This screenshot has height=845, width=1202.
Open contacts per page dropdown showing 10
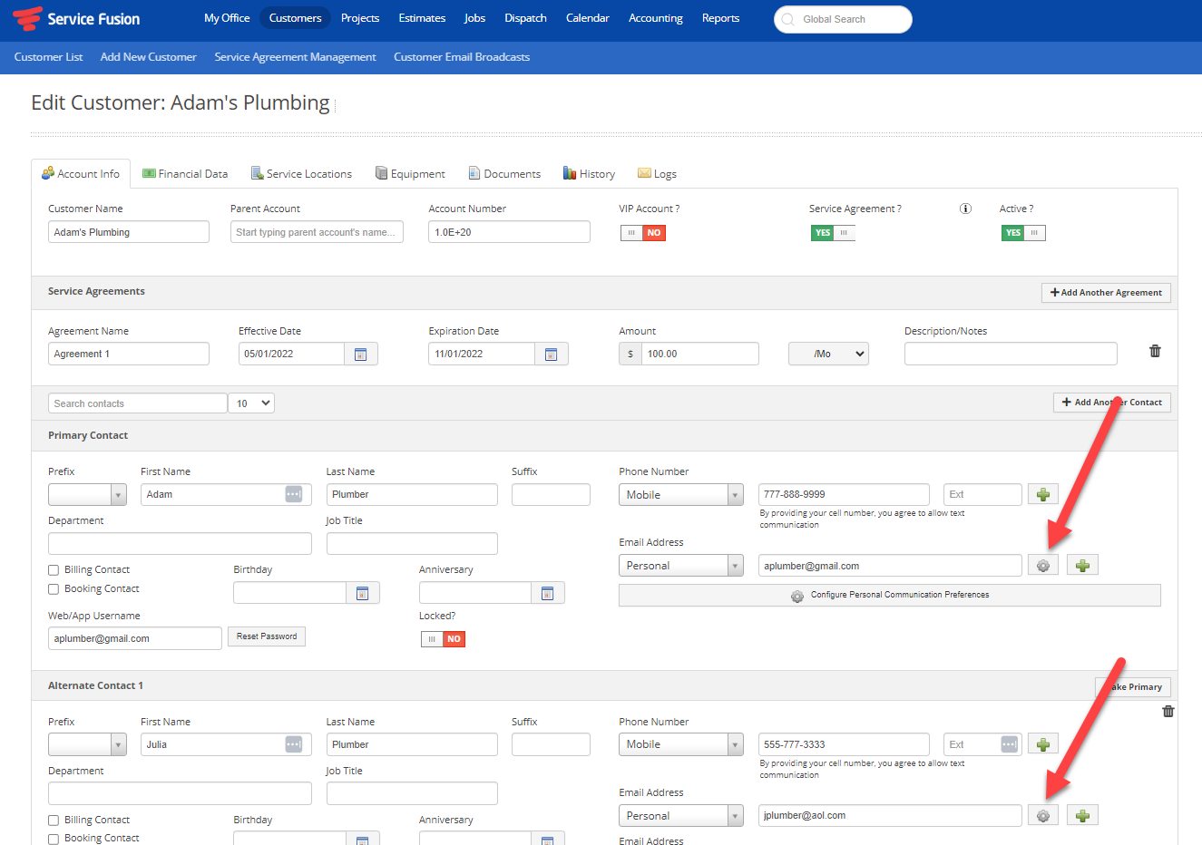tap(251, 403)
